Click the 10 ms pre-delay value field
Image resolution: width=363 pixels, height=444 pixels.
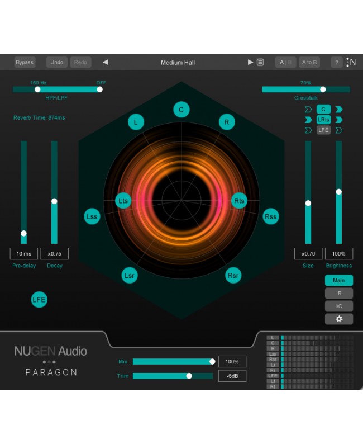tap(24, 254)
